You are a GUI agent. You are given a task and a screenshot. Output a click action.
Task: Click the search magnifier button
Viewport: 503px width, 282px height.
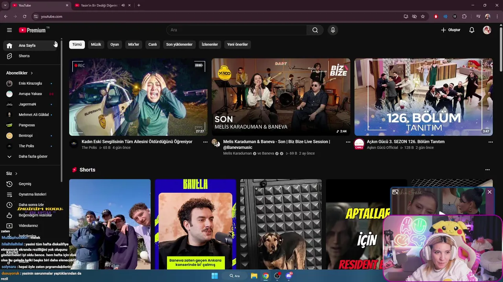(315, 30)
